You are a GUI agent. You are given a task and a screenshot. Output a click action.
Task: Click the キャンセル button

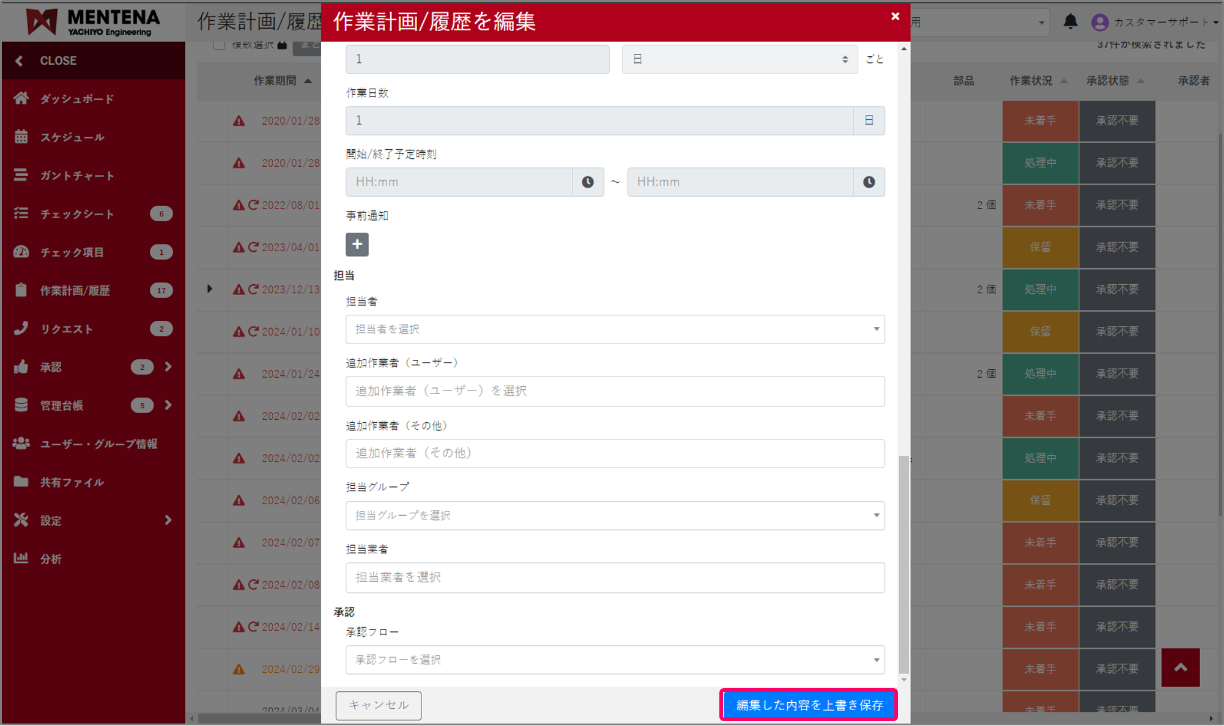378,705
